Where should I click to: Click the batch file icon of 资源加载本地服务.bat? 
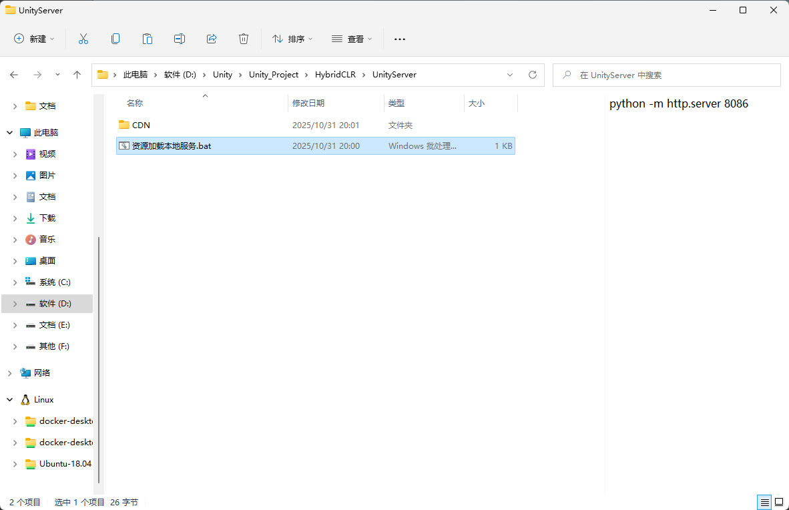click(123, 146)
